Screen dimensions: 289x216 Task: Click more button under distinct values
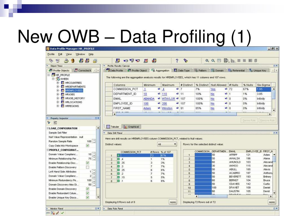tap(173, 202)
